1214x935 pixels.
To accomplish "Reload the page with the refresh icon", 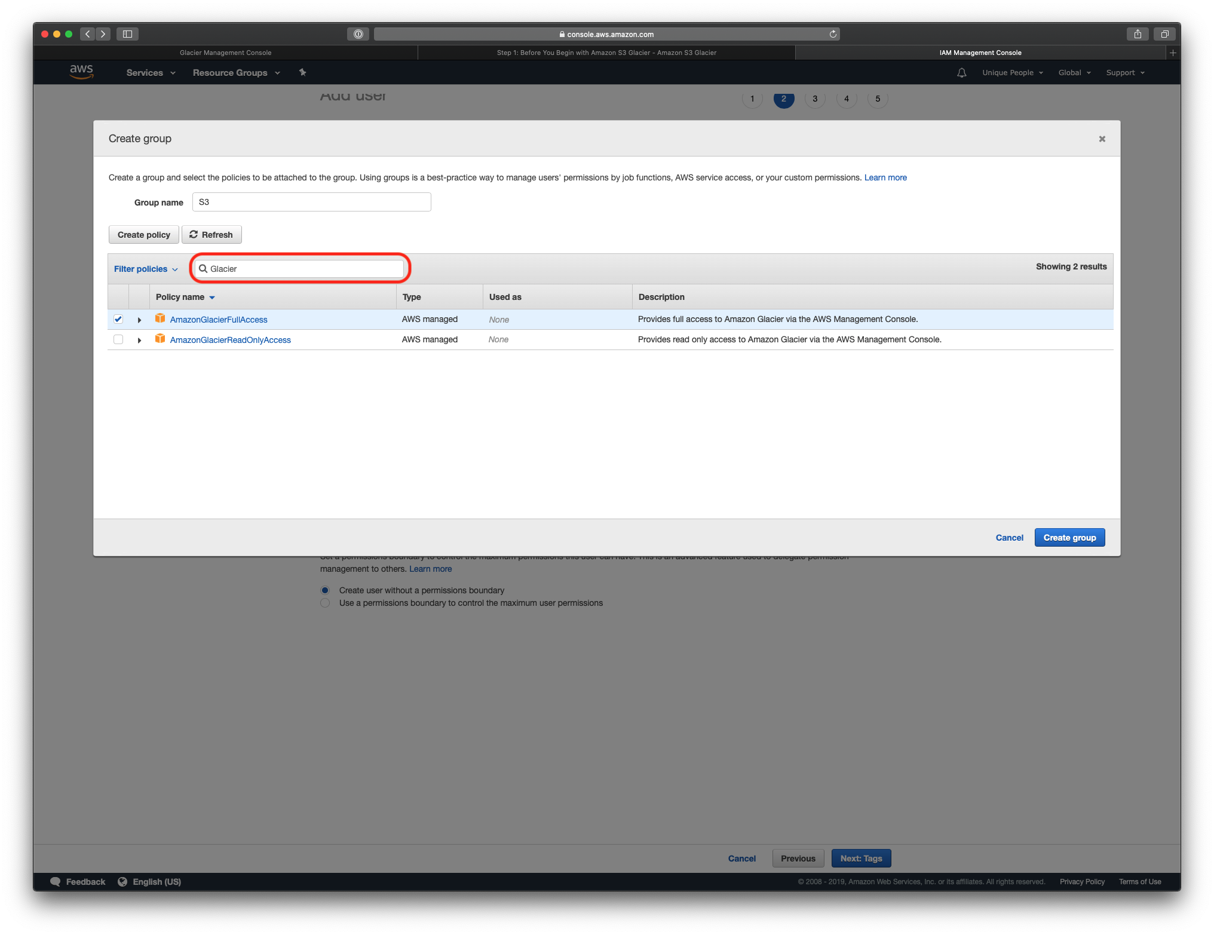I will click(x=832, y=34).
